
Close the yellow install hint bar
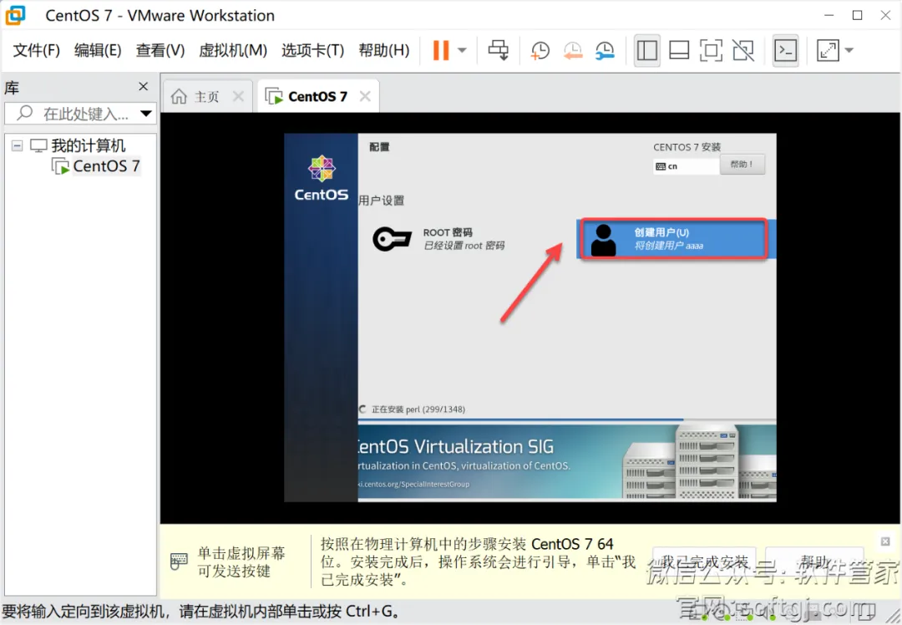pyautogui.click(x=884, y=541)
